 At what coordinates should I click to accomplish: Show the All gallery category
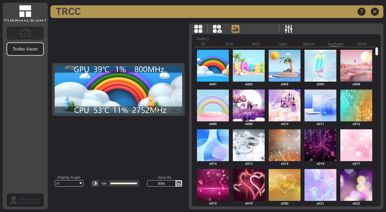[203, 44]
